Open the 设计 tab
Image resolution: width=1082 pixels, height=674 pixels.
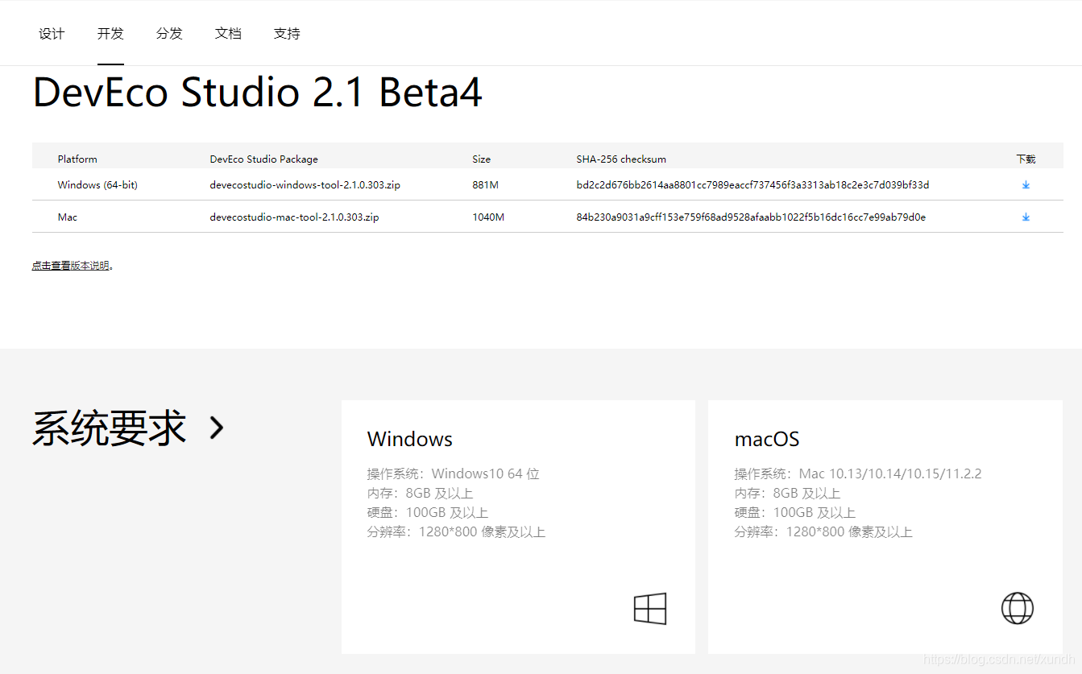pyautogui.click(x=52, y=34)
